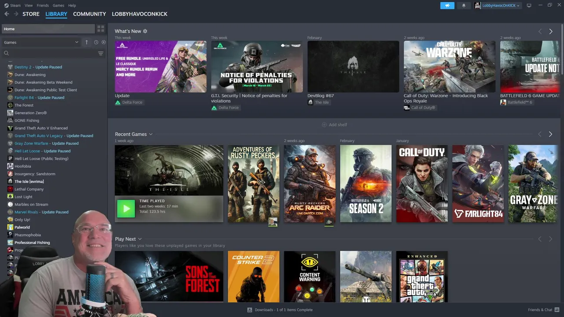Open Counter-Strike 2 cover in Play Next
This screenshot has height=317, width=564.
pyautogui.click(x=253, y=276)
